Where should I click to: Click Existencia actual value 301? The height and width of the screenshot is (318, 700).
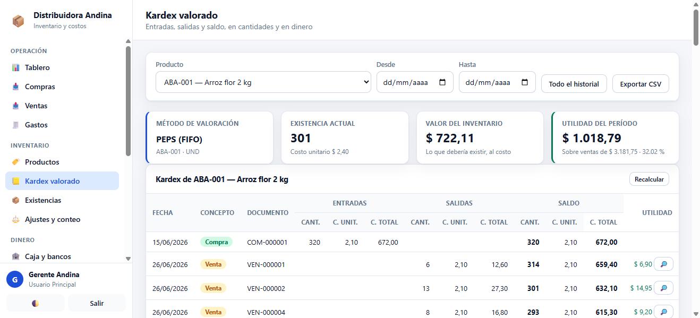point(301,138)
